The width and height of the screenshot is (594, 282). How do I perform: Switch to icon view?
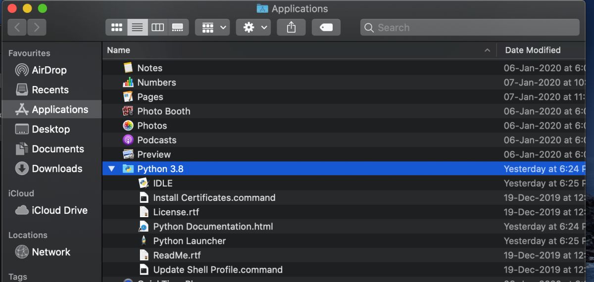(x=116, y=27)
